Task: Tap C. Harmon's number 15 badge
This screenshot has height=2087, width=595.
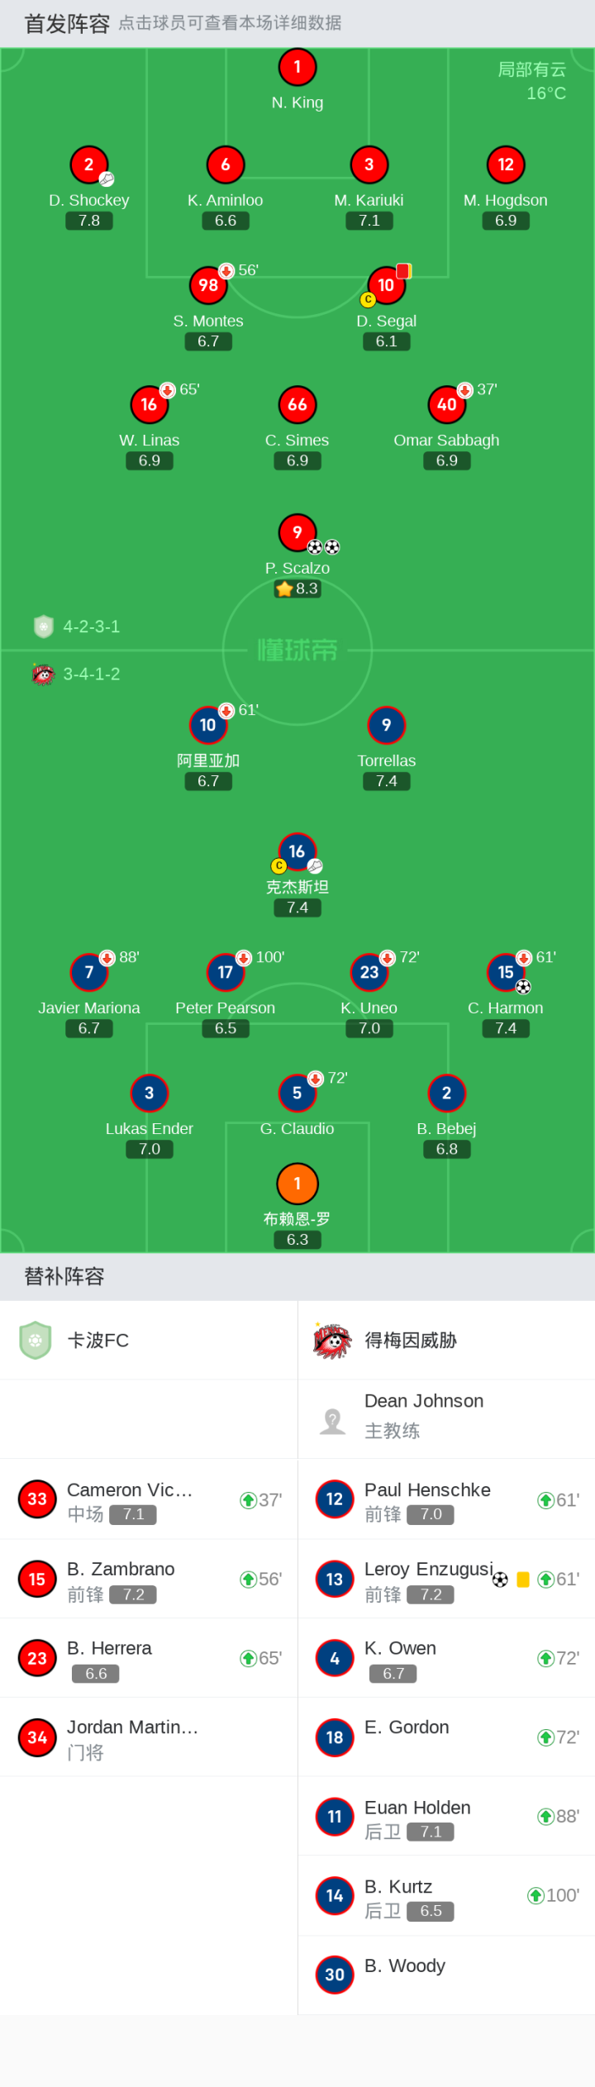Action: (506, 972)
